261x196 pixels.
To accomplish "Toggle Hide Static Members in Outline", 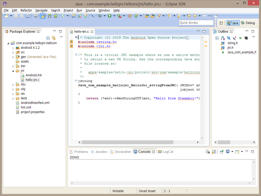I will pos(234,38).
